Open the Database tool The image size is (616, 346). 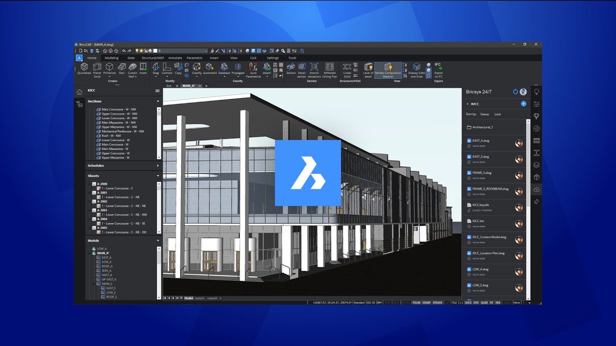[224, 69]
